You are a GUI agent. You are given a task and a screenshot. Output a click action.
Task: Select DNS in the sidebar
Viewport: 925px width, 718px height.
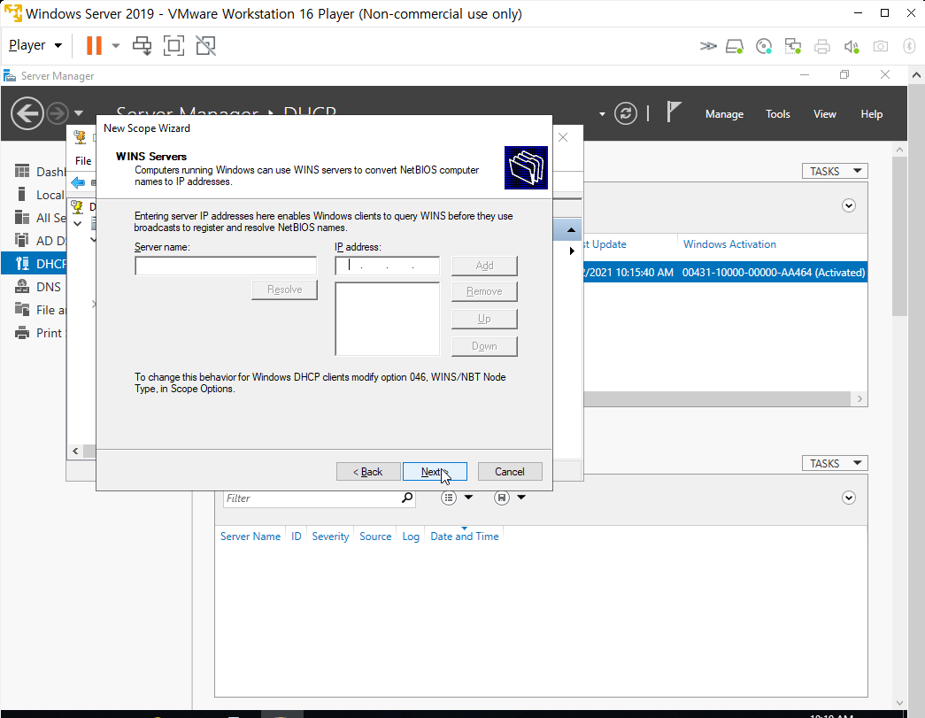pyautogui.click(x=39, y=287)
